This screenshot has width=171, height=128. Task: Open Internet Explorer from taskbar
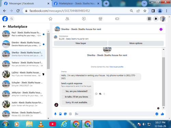(64, 124)
